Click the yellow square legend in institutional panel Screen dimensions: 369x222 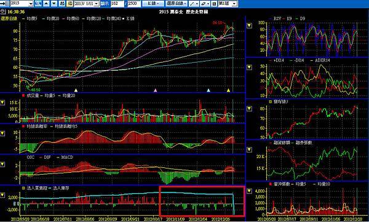click(x=23, y=188)
